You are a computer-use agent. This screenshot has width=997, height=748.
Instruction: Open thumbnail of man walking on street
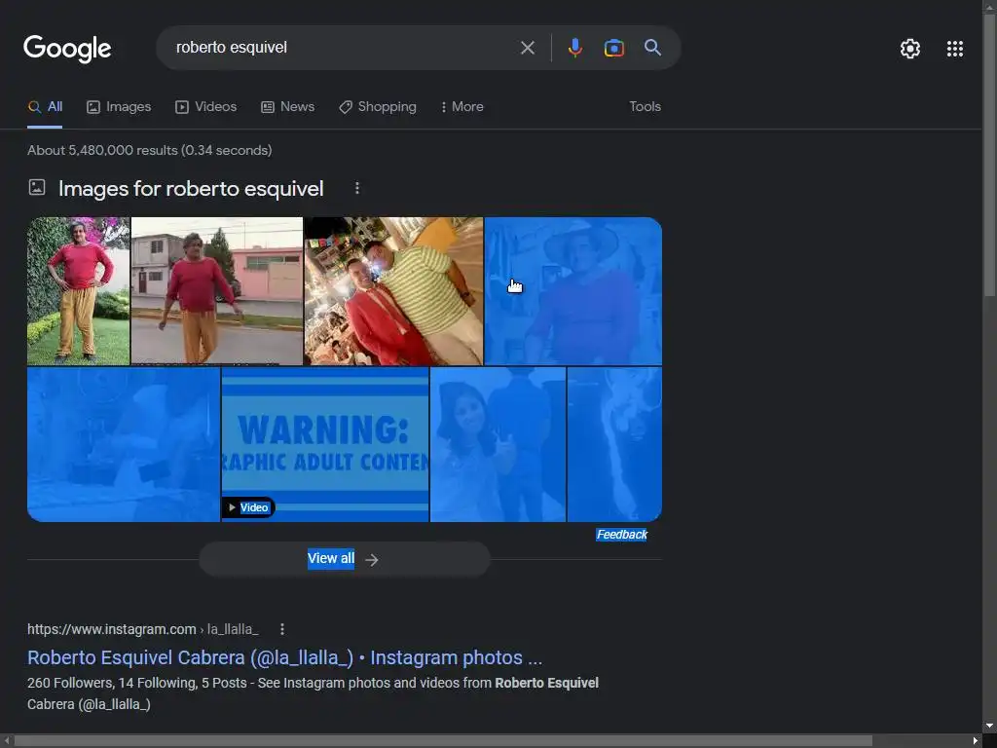[x=217, y=291]
